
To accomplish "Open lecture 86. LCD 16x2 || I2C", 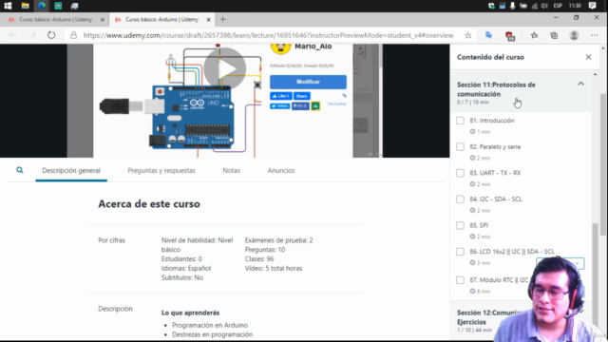I will pyautogui.click(x=512, y=252).
